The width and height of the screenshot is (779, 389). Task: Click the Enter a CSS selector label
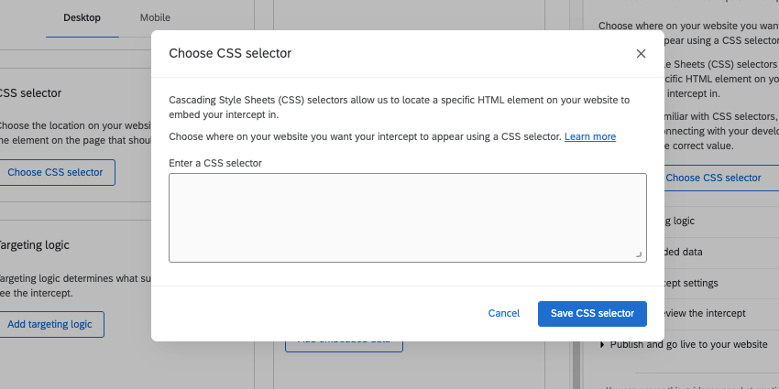pos(215,163)
